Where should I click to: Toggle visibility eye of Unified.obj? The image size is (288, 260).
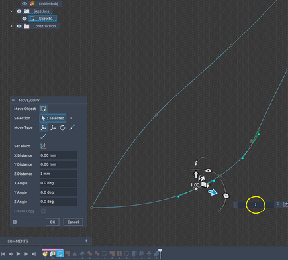click(24, 3)
